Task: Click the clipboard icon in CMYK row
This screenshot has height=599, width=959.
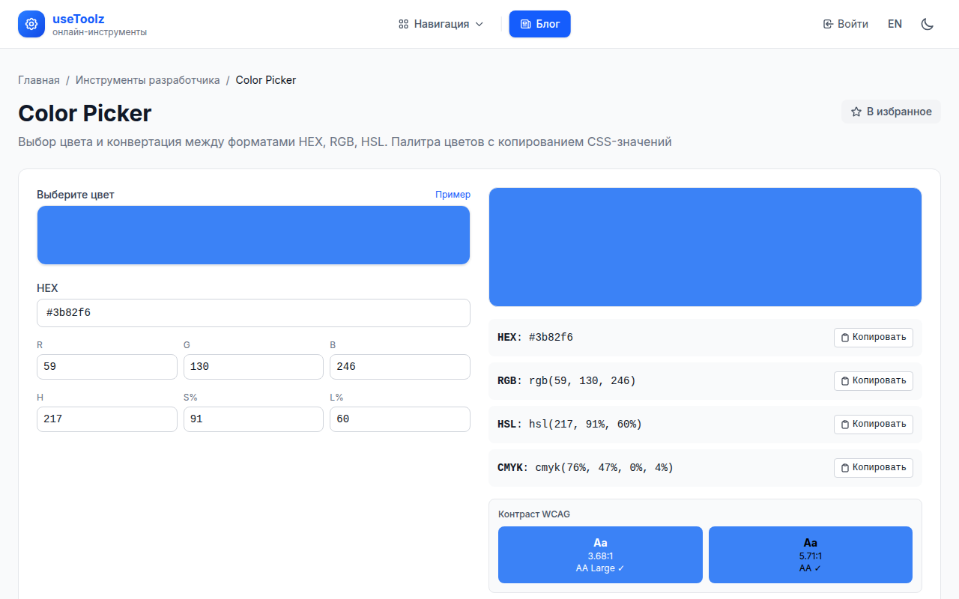Action: (845, 468)
